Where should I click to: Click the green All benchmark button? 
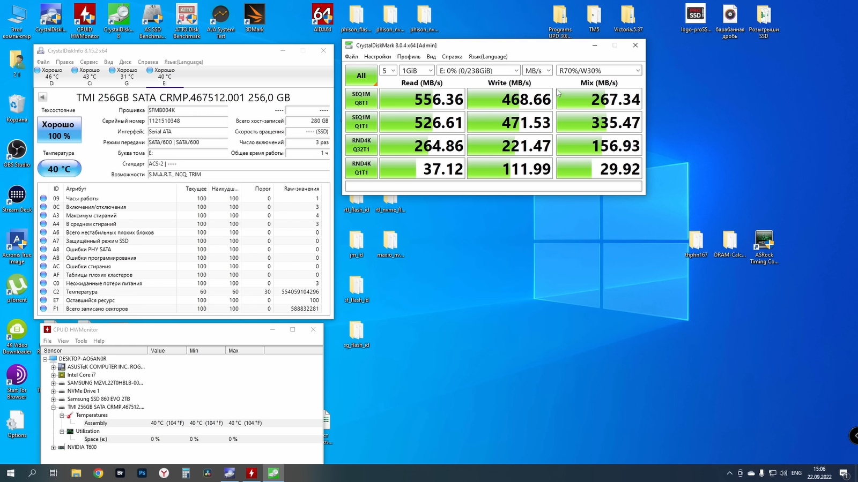(361, 76)
